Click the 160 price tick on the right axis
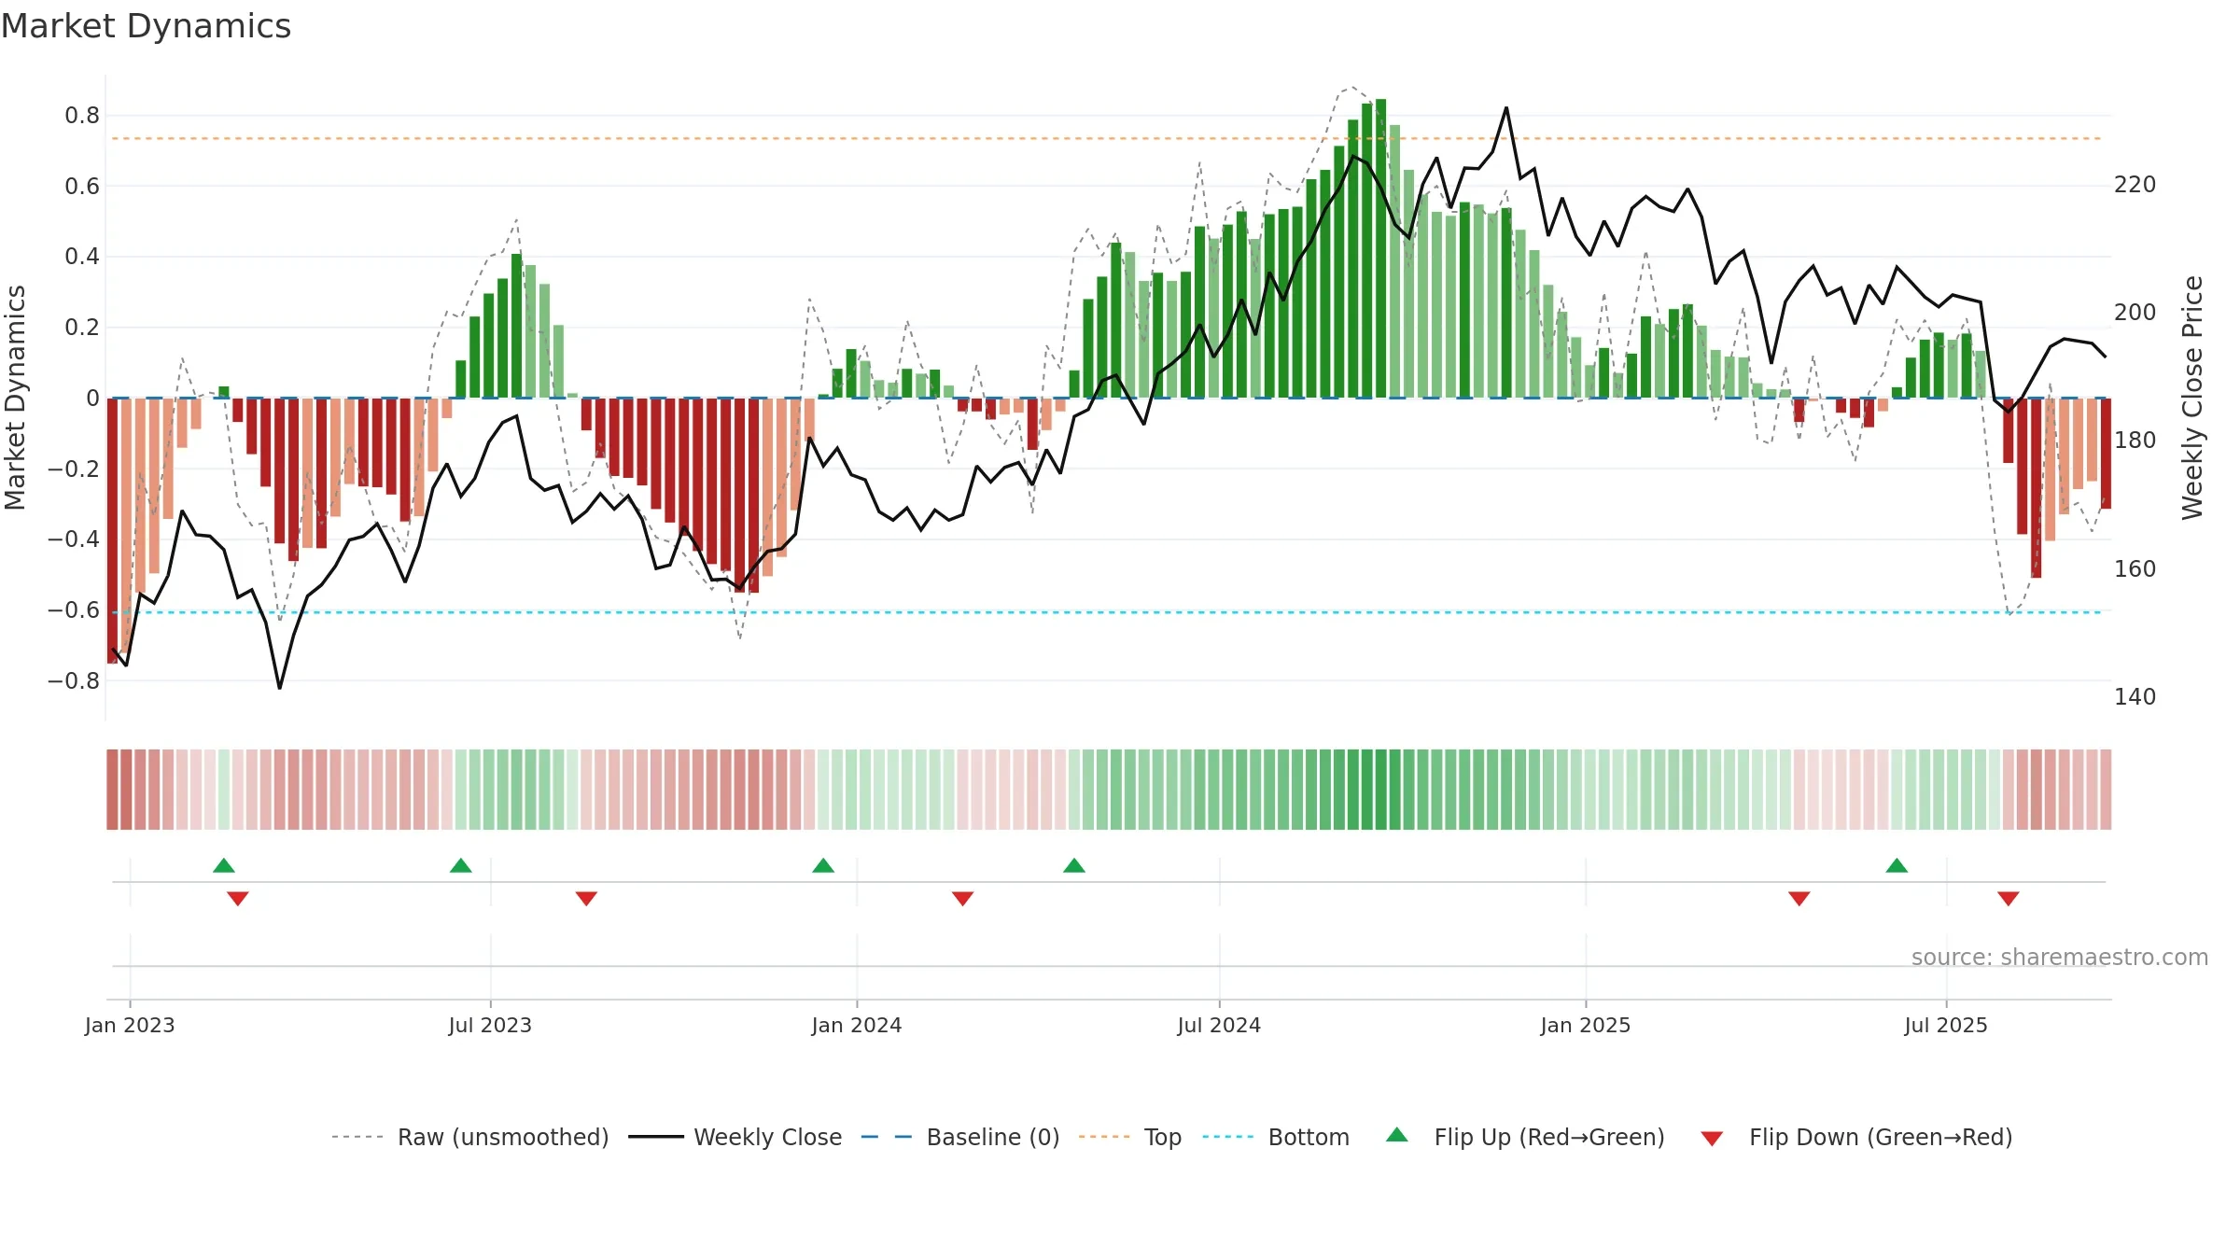The height and width of the screenshot is (1260, 2240). click(2135, 569)
